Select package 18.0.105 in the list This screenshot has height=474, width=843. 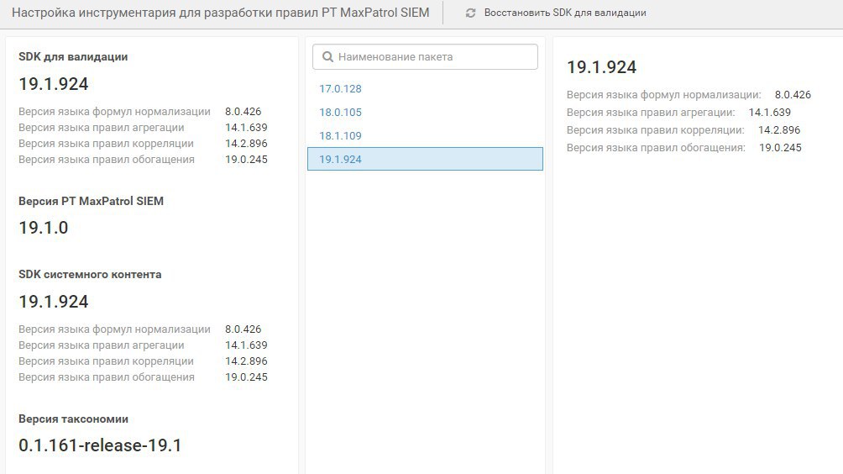[340, 113]
